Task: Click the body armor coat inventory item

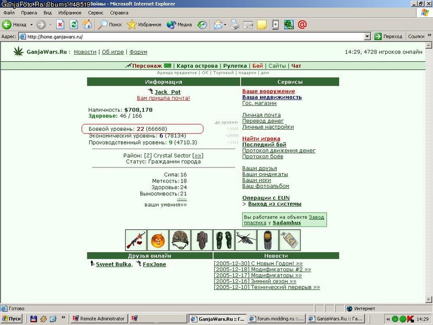Action: coord(202,240)
